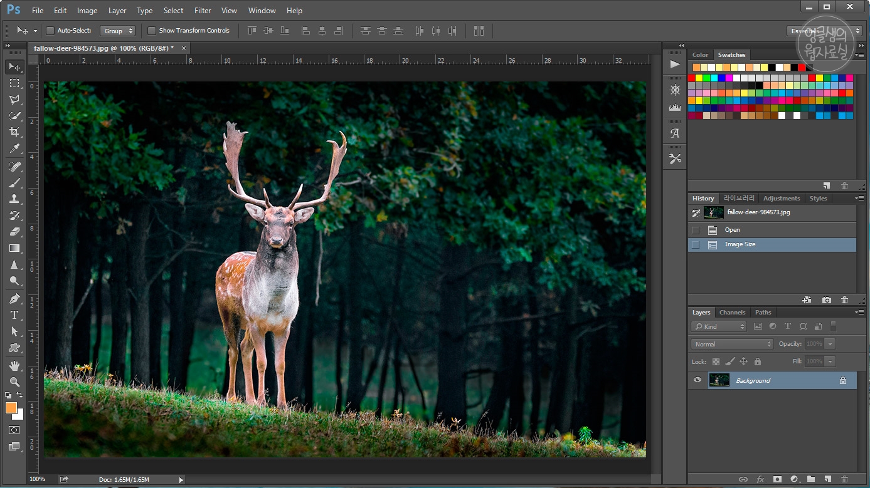The image size is (870, 488).
Task: Click the Background layer thumbnail
Action: pos(719,380)
